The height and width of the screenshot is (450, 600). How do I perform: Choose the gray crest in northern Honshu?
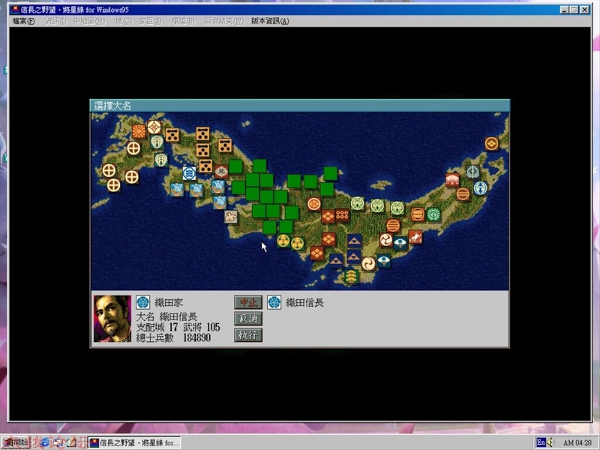point(472,172)
